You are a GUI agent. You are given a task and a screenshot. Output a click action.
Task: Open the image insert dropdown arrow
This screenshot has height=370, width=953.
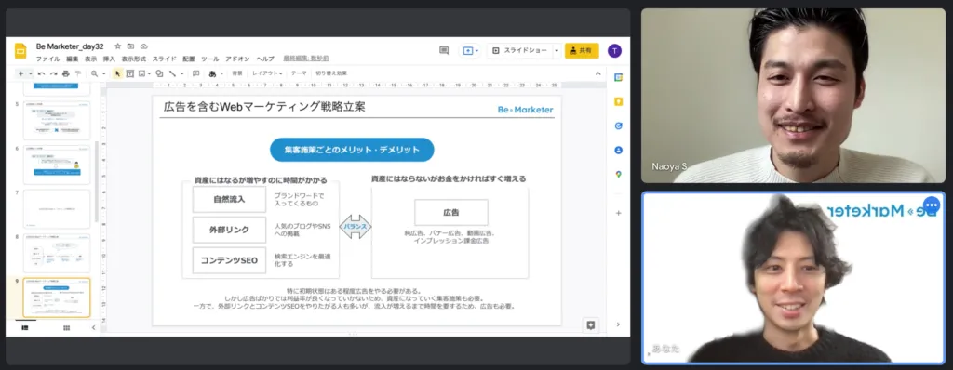click(x=149, y=73)
